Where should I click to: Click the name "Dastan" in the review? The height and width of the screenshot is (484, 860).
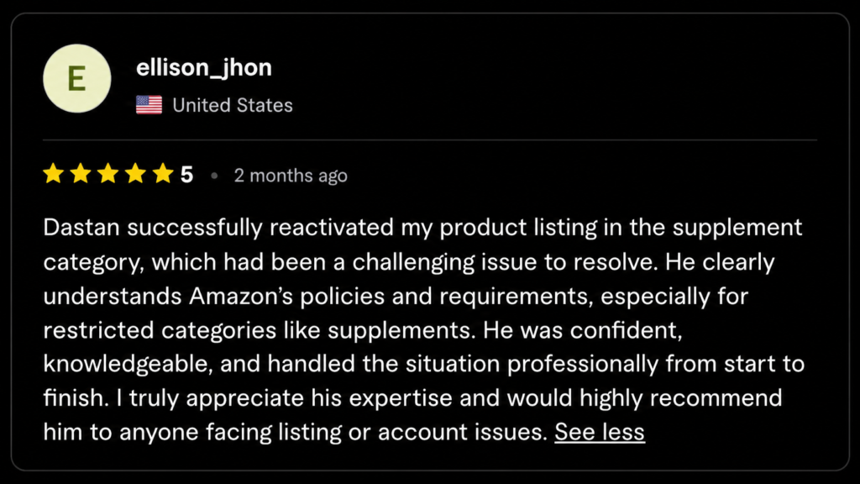click(x=78, y=228)
